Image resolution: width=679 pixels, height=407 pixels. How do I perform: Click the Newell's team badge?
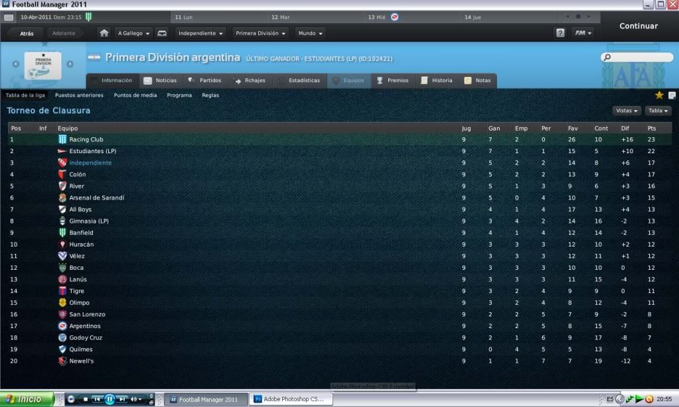(62, 361)
